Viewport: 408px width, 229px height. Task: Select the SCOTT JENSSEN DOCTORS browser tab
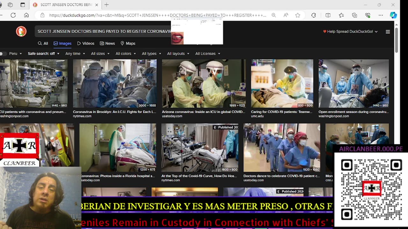[x=65, y=5]
